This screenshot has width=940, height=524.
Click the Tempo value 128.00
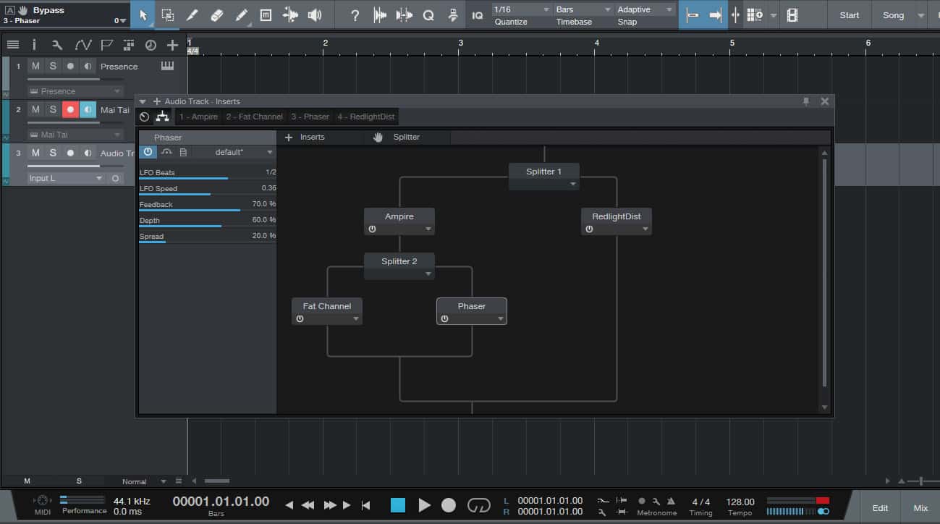pyautogui.click(x=740, y=502)
